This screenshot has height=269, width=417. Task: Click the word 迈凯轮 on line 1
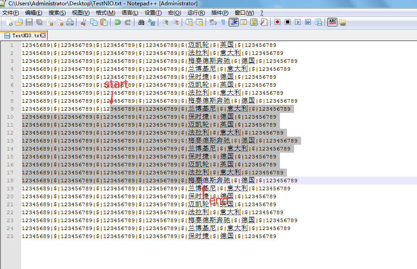coord(199,45)
